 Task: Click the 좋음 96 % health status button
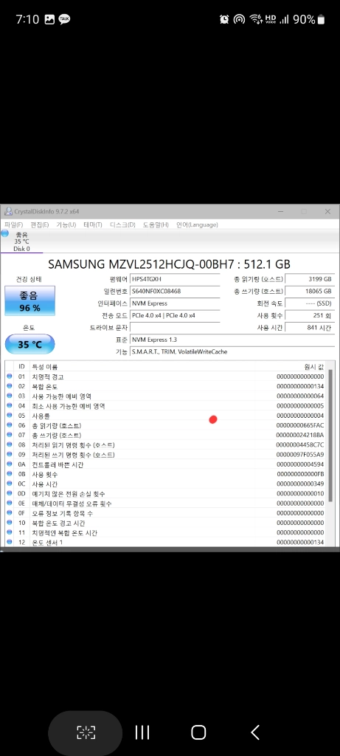pyautogui.click(x=30, y=301)
